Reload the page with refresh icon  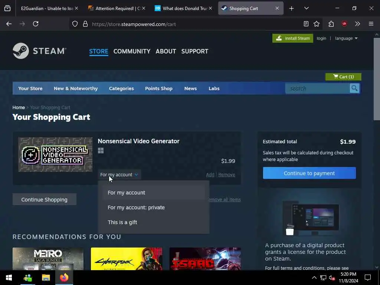click(x=36, y=24)
